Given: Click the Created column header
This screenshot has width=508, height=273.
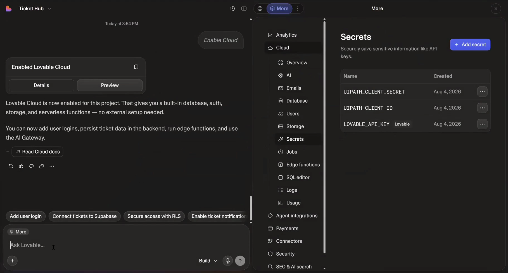Looking at the screenshot, I should point(443,76).
